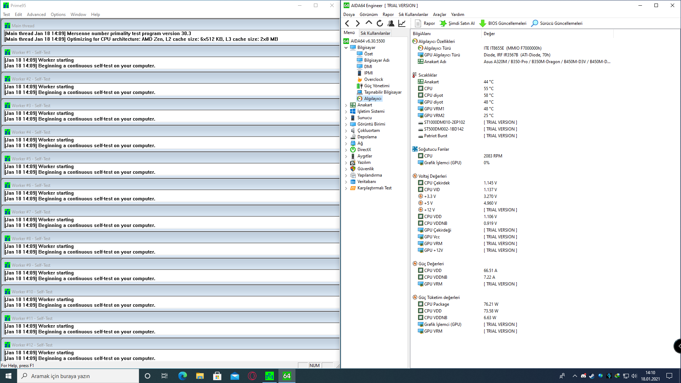The image size is (681, 383).
Task: Open the Prime95 Advanced menu
Action: coord(36,15)
